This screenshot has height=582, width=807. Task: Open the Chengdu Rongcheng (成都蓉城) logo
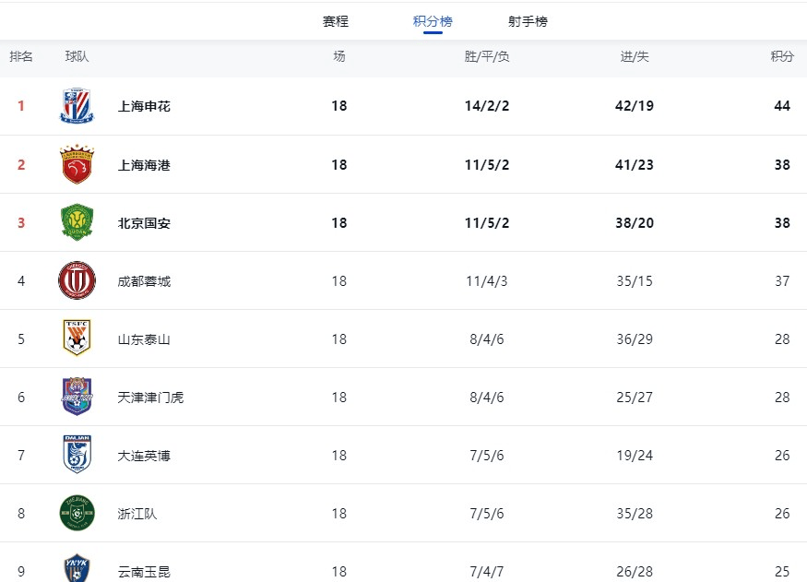(77, 280)
